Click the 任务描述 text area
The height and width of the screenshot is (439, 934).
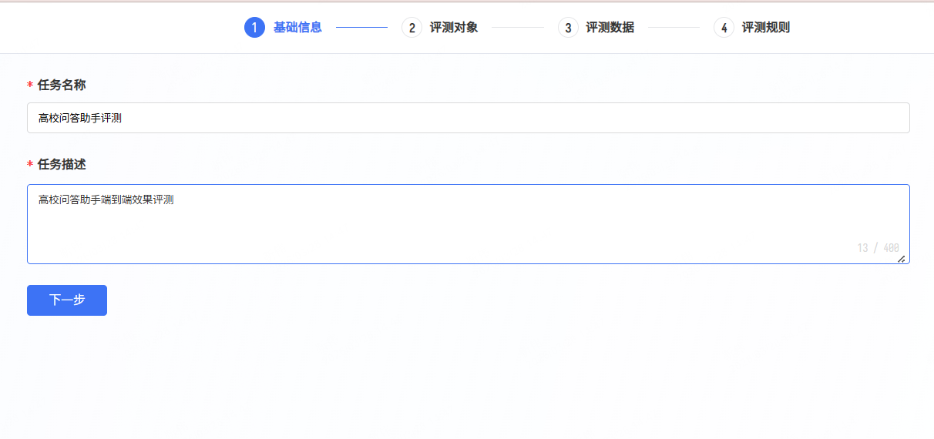click(x=469, y=224)
